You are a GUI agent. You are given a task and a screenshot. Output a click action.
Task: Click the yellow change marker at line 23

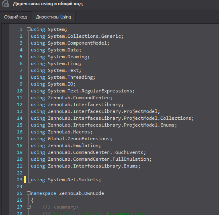(x=25, y=180)
